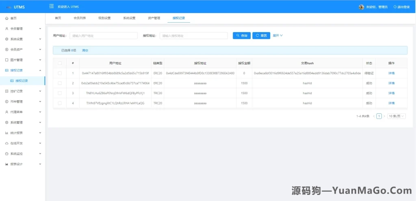Expand the 币种管理 chevron
The image size is (416, 201).
(40, 102)
